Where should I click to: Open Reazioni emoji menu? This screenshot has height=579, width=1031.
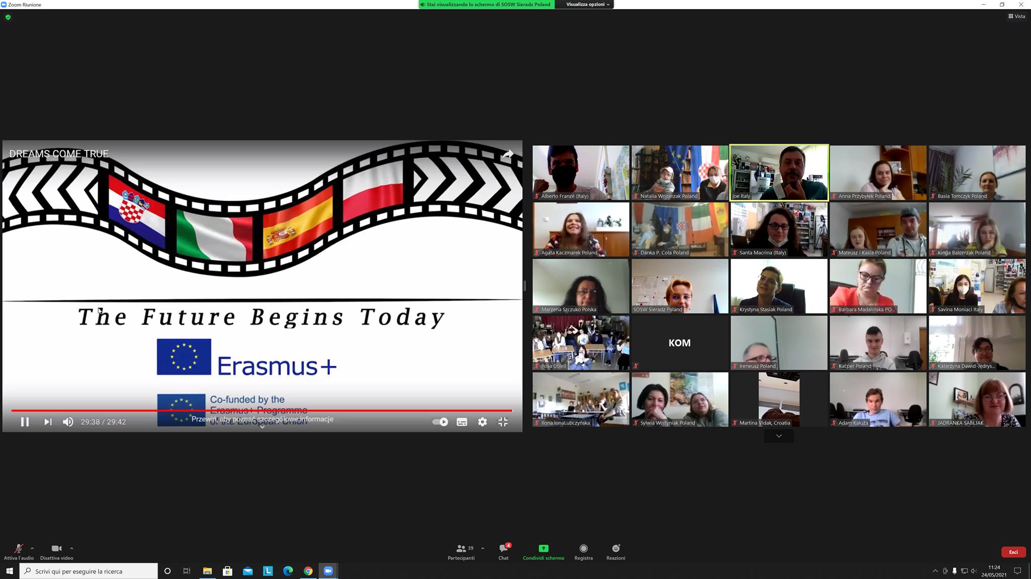tap(616, 551)
